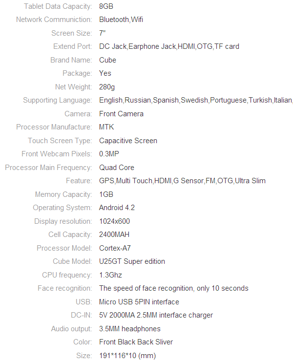Click the Tablet Data Capacity label

tap(58, 6)
